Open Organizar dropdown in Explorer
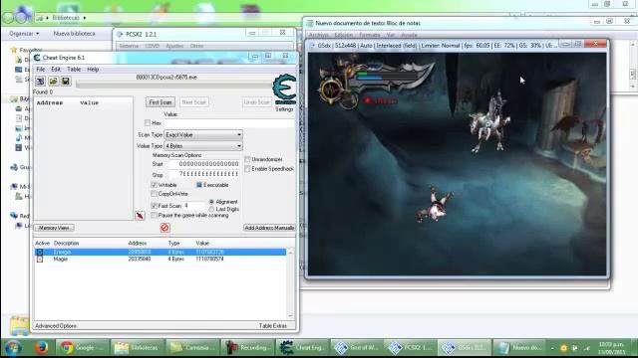Image resolution: width=638 pixels, height=358 pixels. click(24, 33)
